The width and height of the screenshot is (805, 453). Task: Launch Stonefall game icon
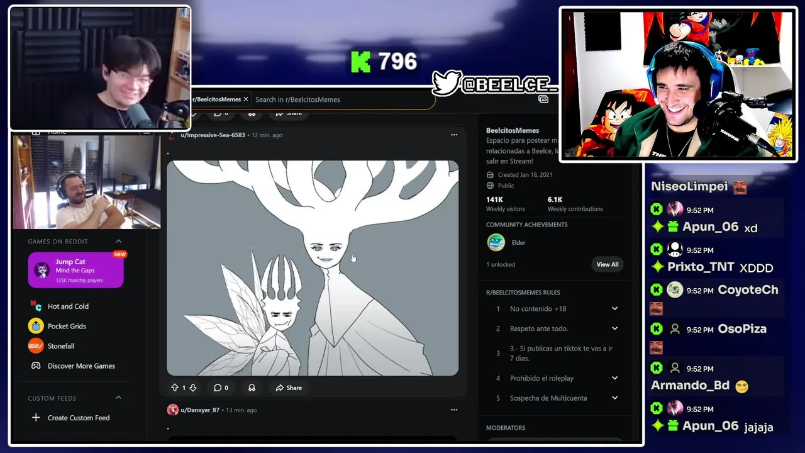point(36,346)
